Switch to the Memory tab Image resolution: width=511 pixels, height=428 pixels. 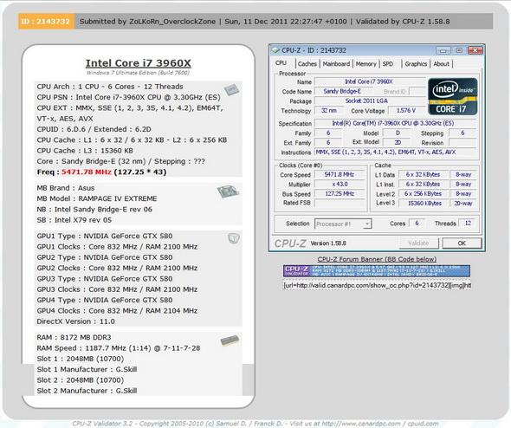pos(366,64)
